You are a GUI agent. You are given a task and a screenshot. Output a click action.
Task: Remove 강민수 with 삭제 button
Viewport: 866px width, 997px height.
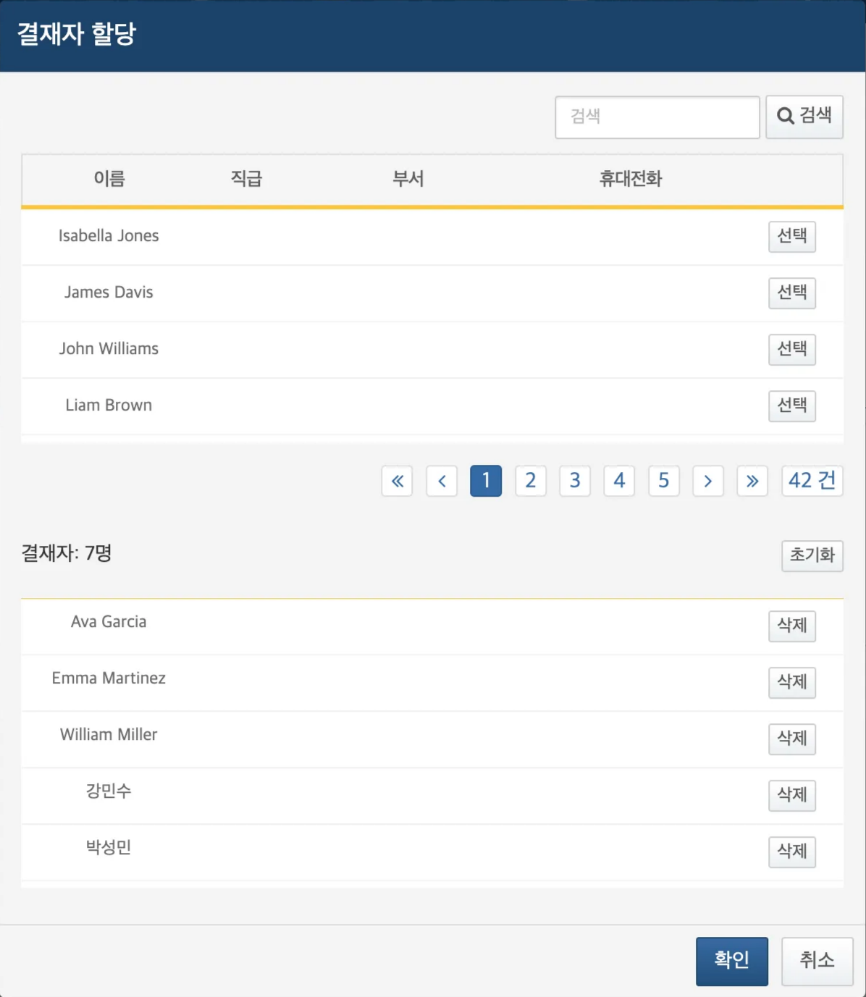pos(792,796)
